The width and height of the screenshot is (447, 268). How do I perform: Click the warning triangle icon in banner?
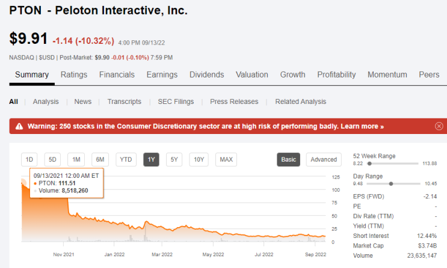(x=19, y=126)
